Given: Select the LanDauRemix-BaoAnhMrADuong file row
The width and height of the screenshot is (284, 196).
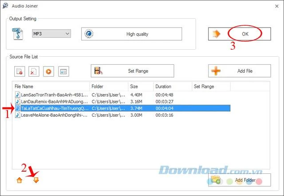Looking at the screenshot, I should (122, 102).
